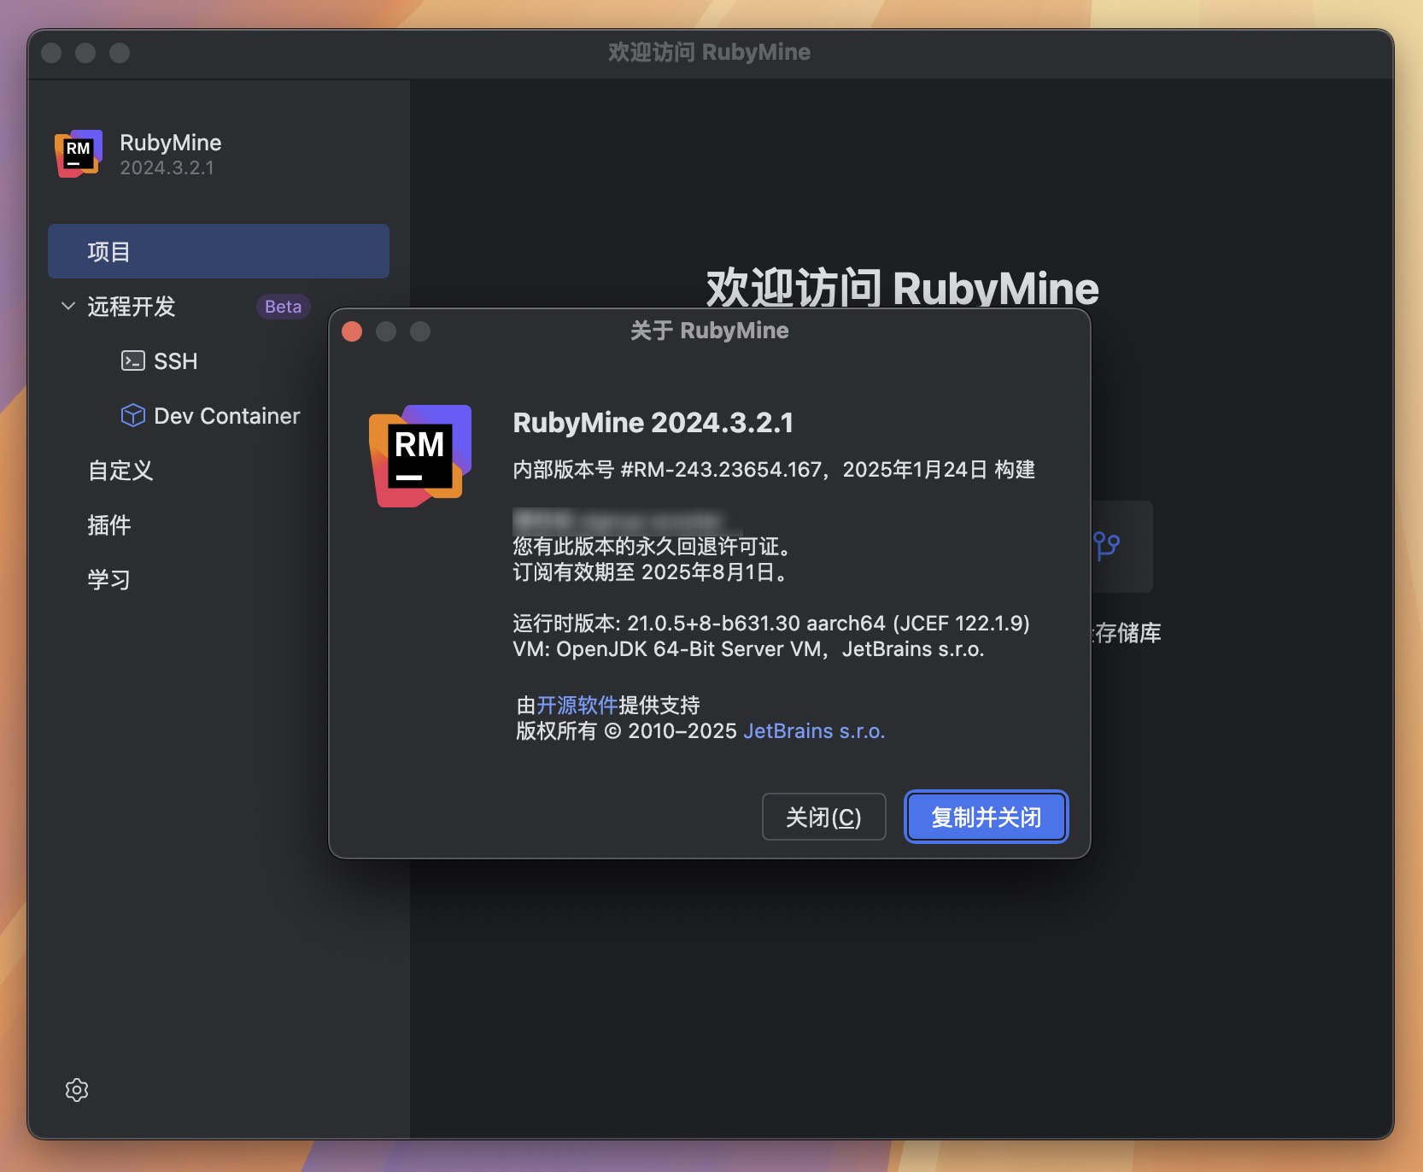Open the 插件 section

(x=109, y=524)
